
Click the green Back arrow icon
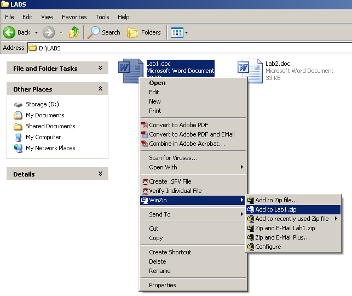point(9,32)
